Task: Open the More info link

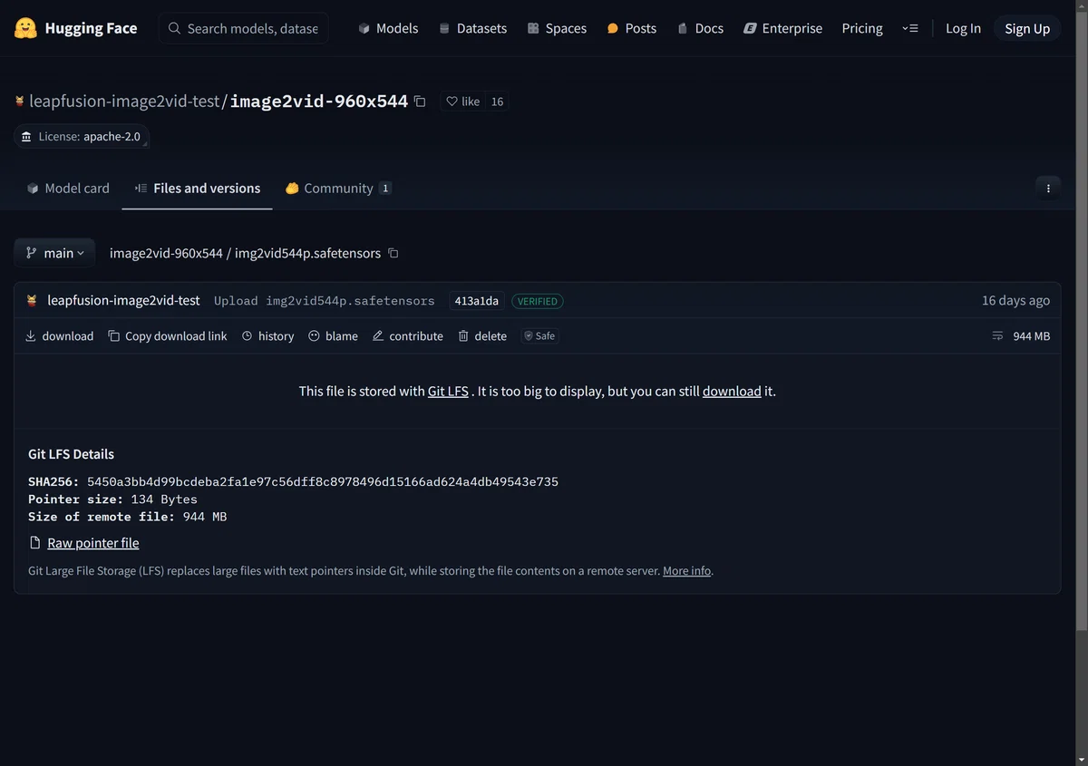Action: pyautogui.click(x=687, y=571)
